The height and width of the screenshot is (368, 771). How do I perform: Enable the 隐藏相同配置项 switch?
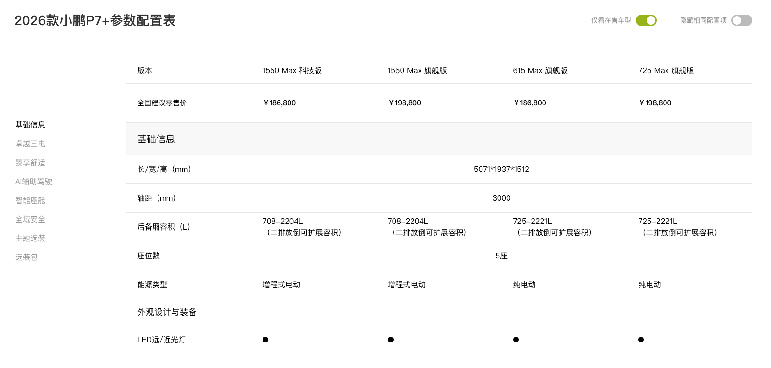tap(741, 20)
